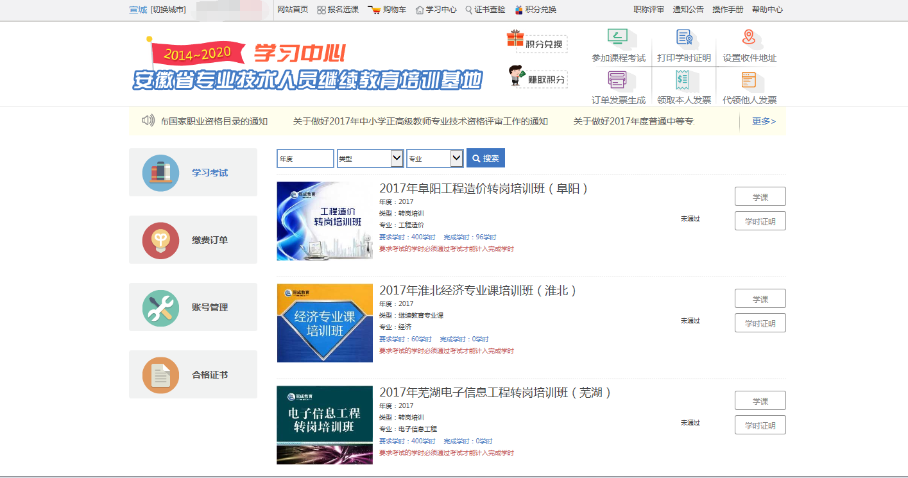908x478 pixels.
Task: Click the 缴费订单 lightbulb icon
Action: (160, 240)
